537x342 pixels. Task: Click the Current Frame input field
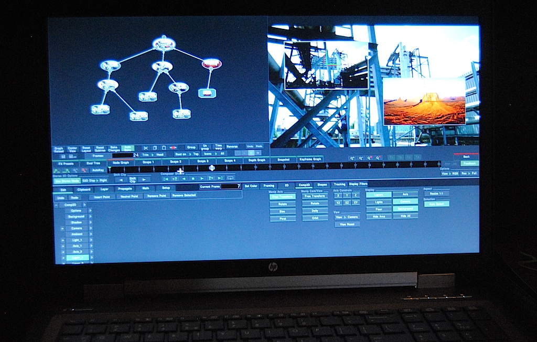coord(231,186)
